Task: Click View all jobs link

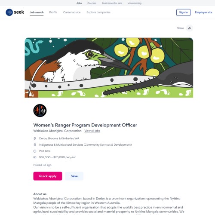Action: [x=92, y=131]
